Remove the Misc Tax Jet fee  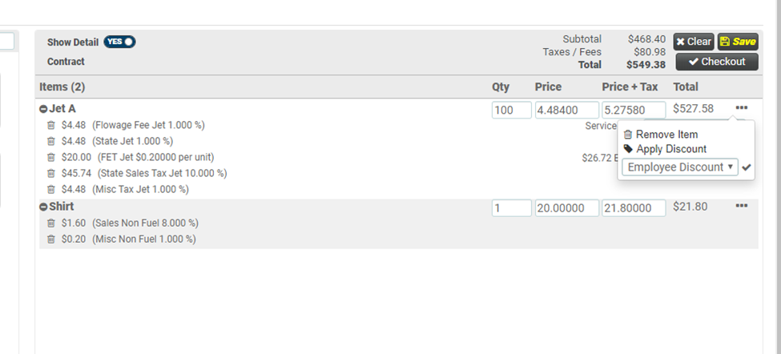pyautogui.click(x=51, y=189)
